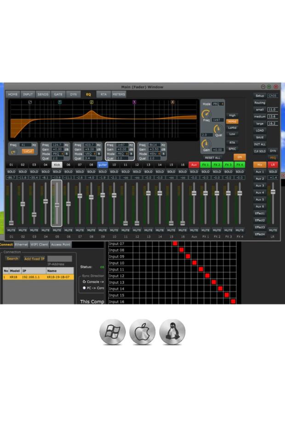
Task: Click the Windows logo icon
Action: click(x=112, y=332)
